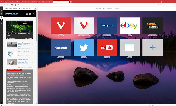Open the Vivaldi speed dial tile

click(x=61, y=25)
